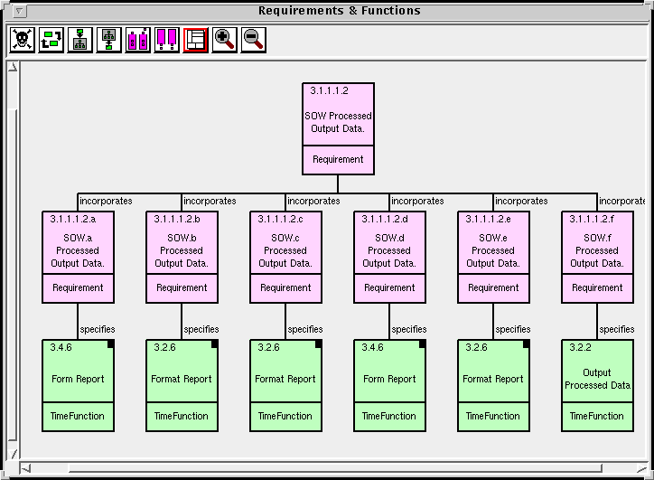Click the horizontal scrollbar at the bottom
This screenshot has height=480, width=654.
[x=334, y=467]
